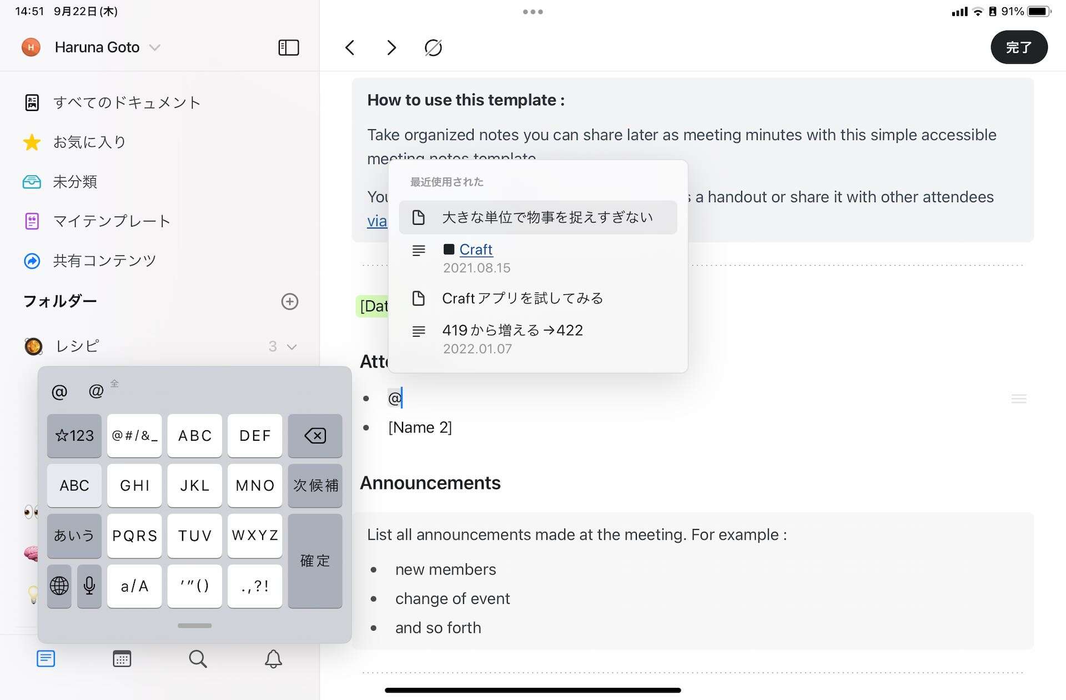
Task: Open the notifications bell icon
Action: (273, 659)
